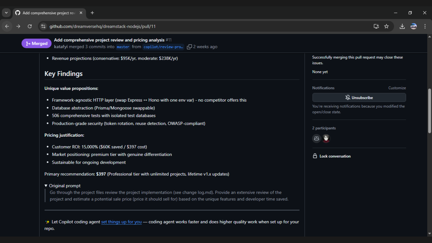Follow the set things up for you link
This screenshot has width=432, height=243.
click(121, 222)
